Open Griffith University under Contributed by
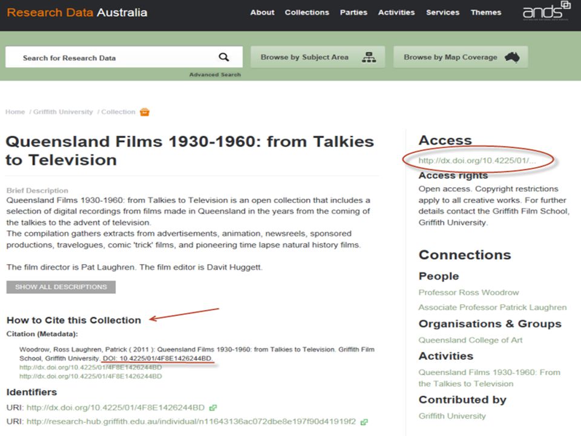581x436 pixels. click(x=452, y=416)
